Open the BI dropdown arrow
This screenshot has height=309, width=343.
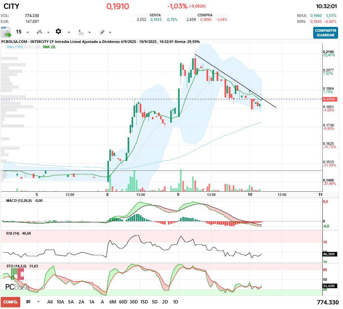(x=39, y=302)
